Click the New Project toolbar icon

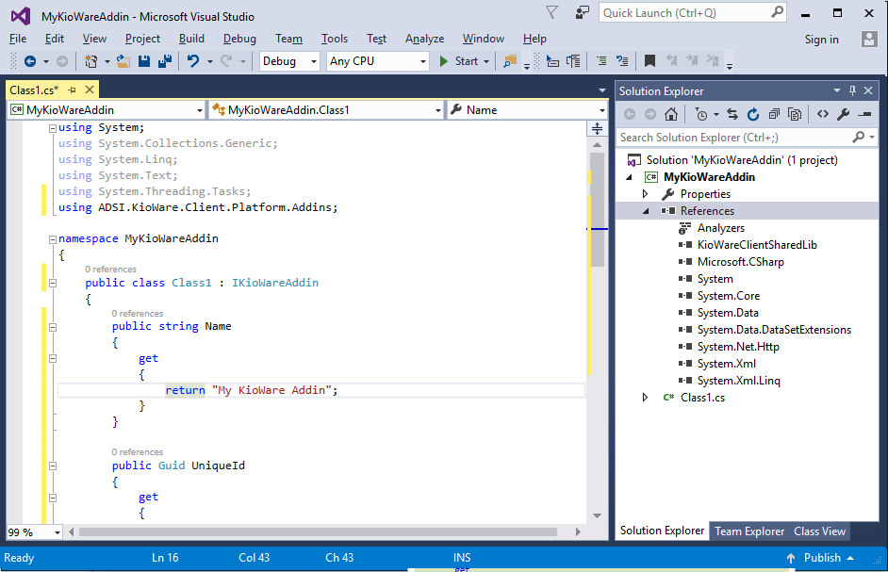[90, 61]
